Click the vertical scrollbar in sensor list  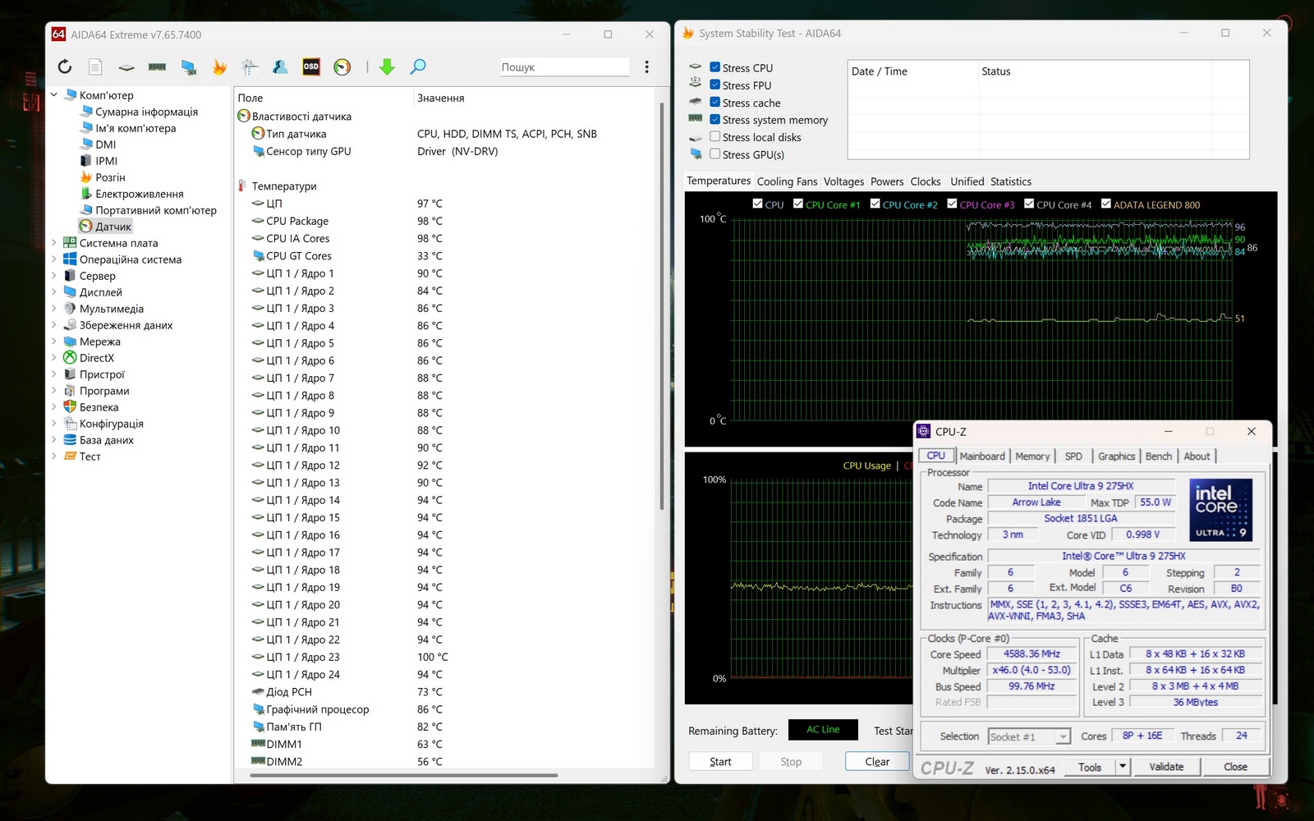point(662,305)
